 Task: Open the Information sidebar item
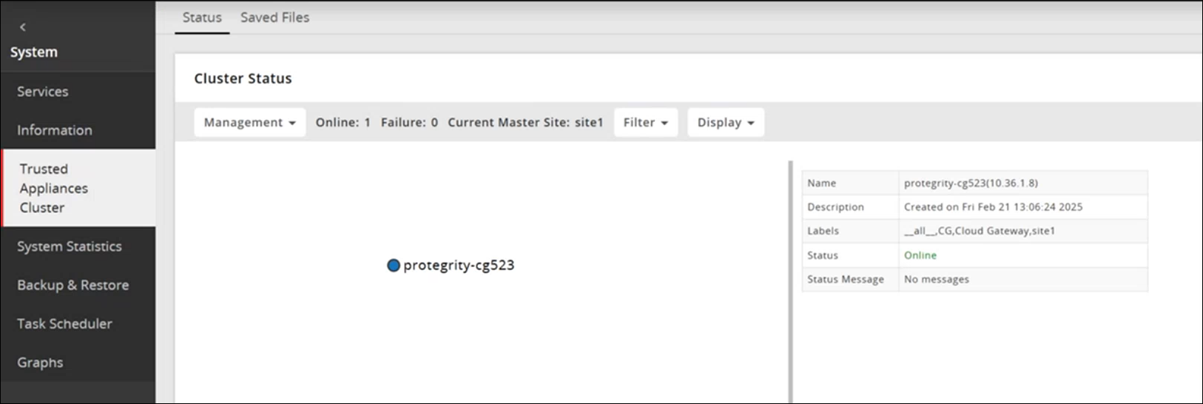tap(55, 130)
